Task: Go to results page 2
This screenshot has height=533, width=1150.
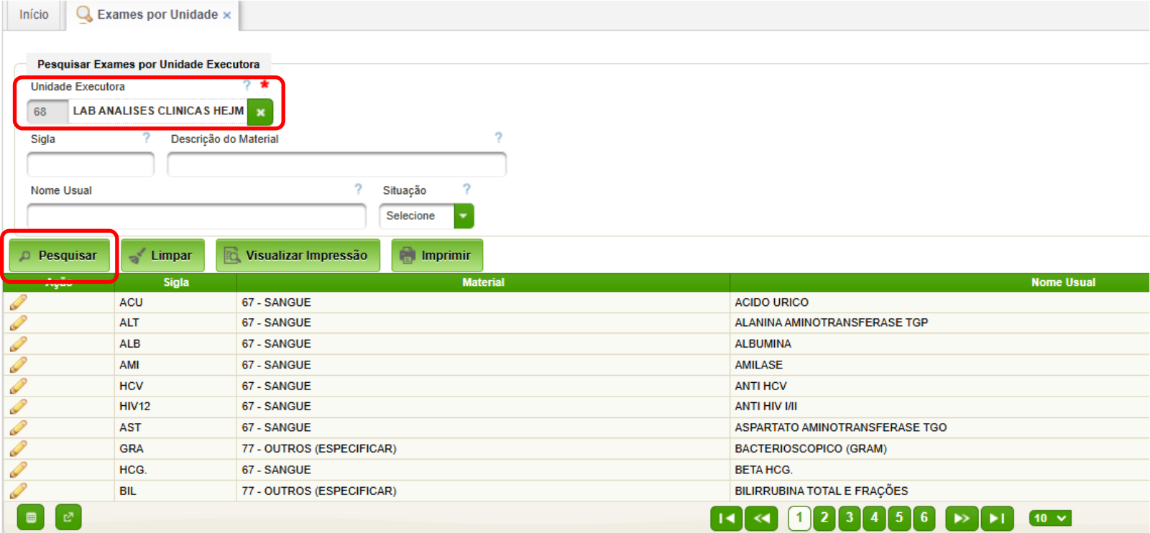Action: click(824, 518)
